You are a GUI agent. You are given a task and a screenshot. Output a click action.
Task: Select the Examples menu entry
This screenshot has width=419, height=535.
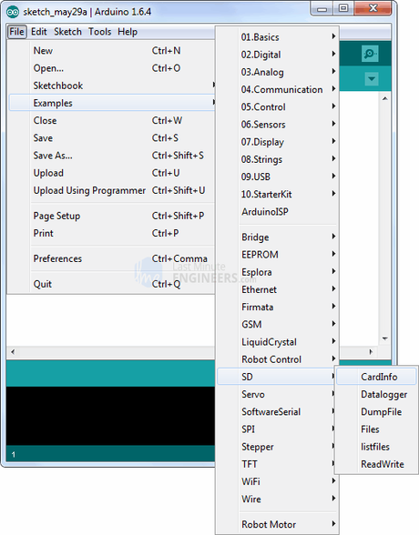pyautogui.click(x=112, y=103)
